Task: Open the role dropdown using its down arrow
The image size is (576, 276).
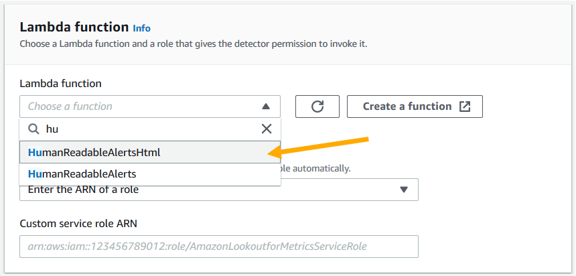Action: click(x=404, y=190)
